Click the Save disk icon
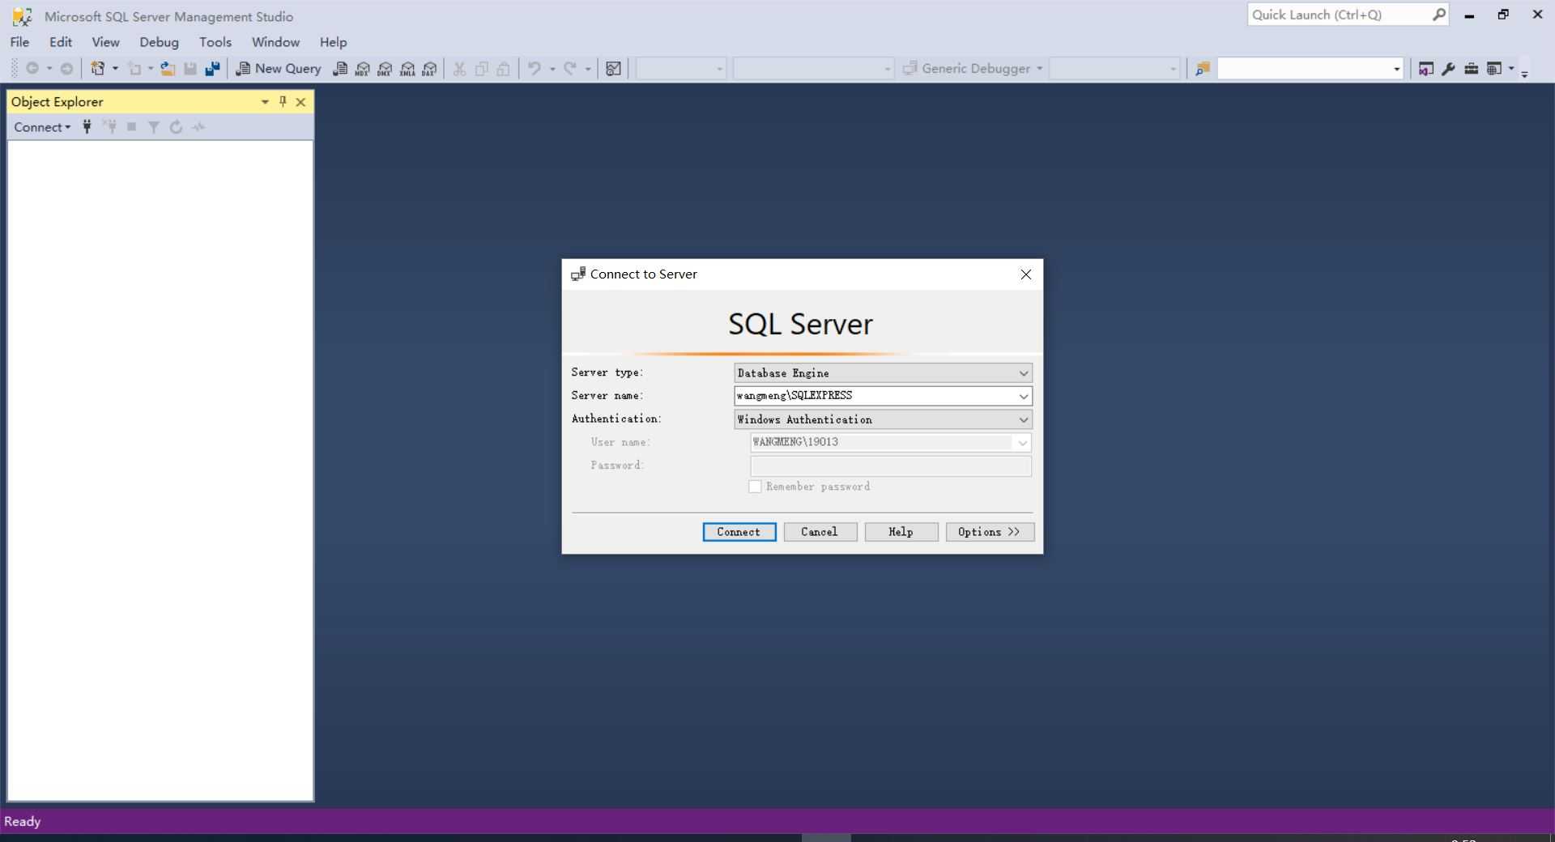The width and height of the screenshot is (1555, 842). point(190,69)
